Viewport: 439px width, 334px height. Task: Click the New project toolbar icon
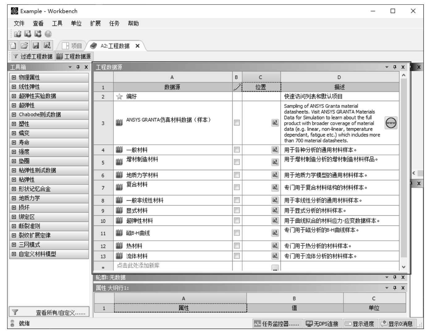(x=13, y=46)
